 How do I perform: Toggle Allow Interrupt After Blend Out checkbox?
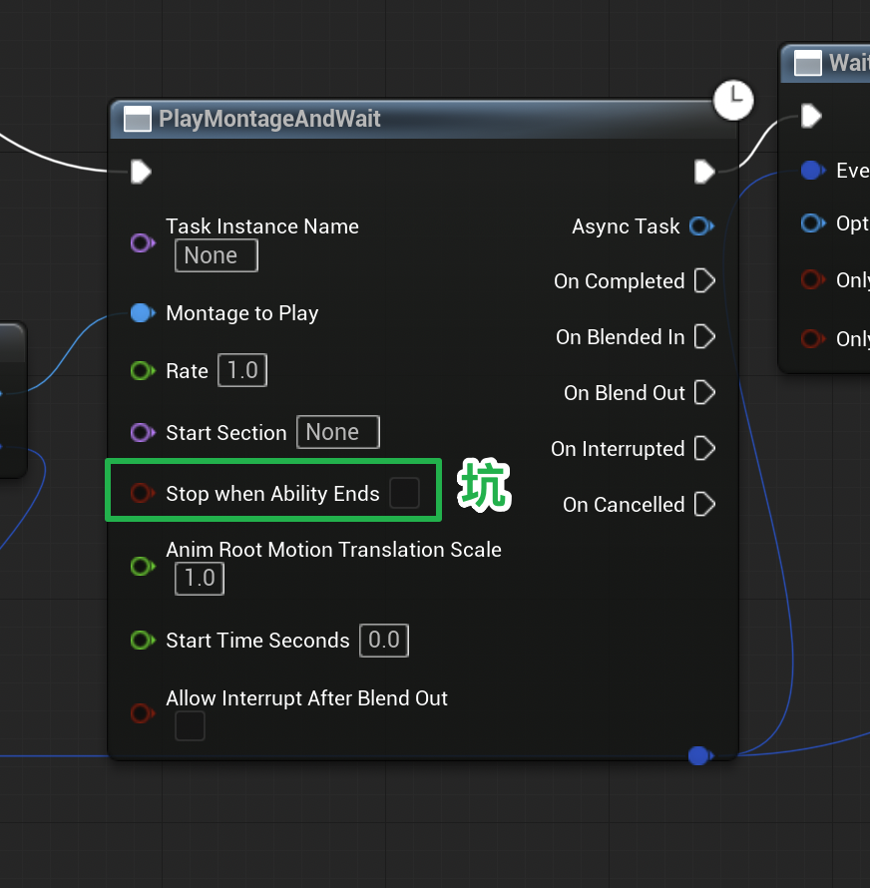tap(190, 726)
